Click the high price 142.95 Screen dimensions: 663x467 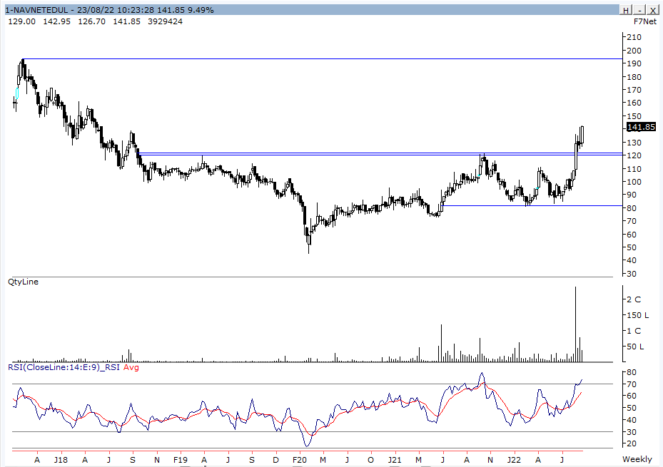click(x=56, y=21)
